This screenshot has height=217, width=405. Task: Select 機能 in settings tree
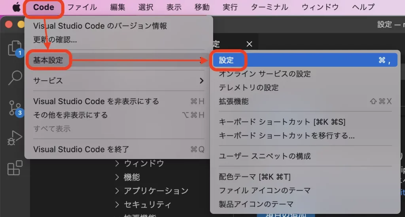[x=132, y=177]
